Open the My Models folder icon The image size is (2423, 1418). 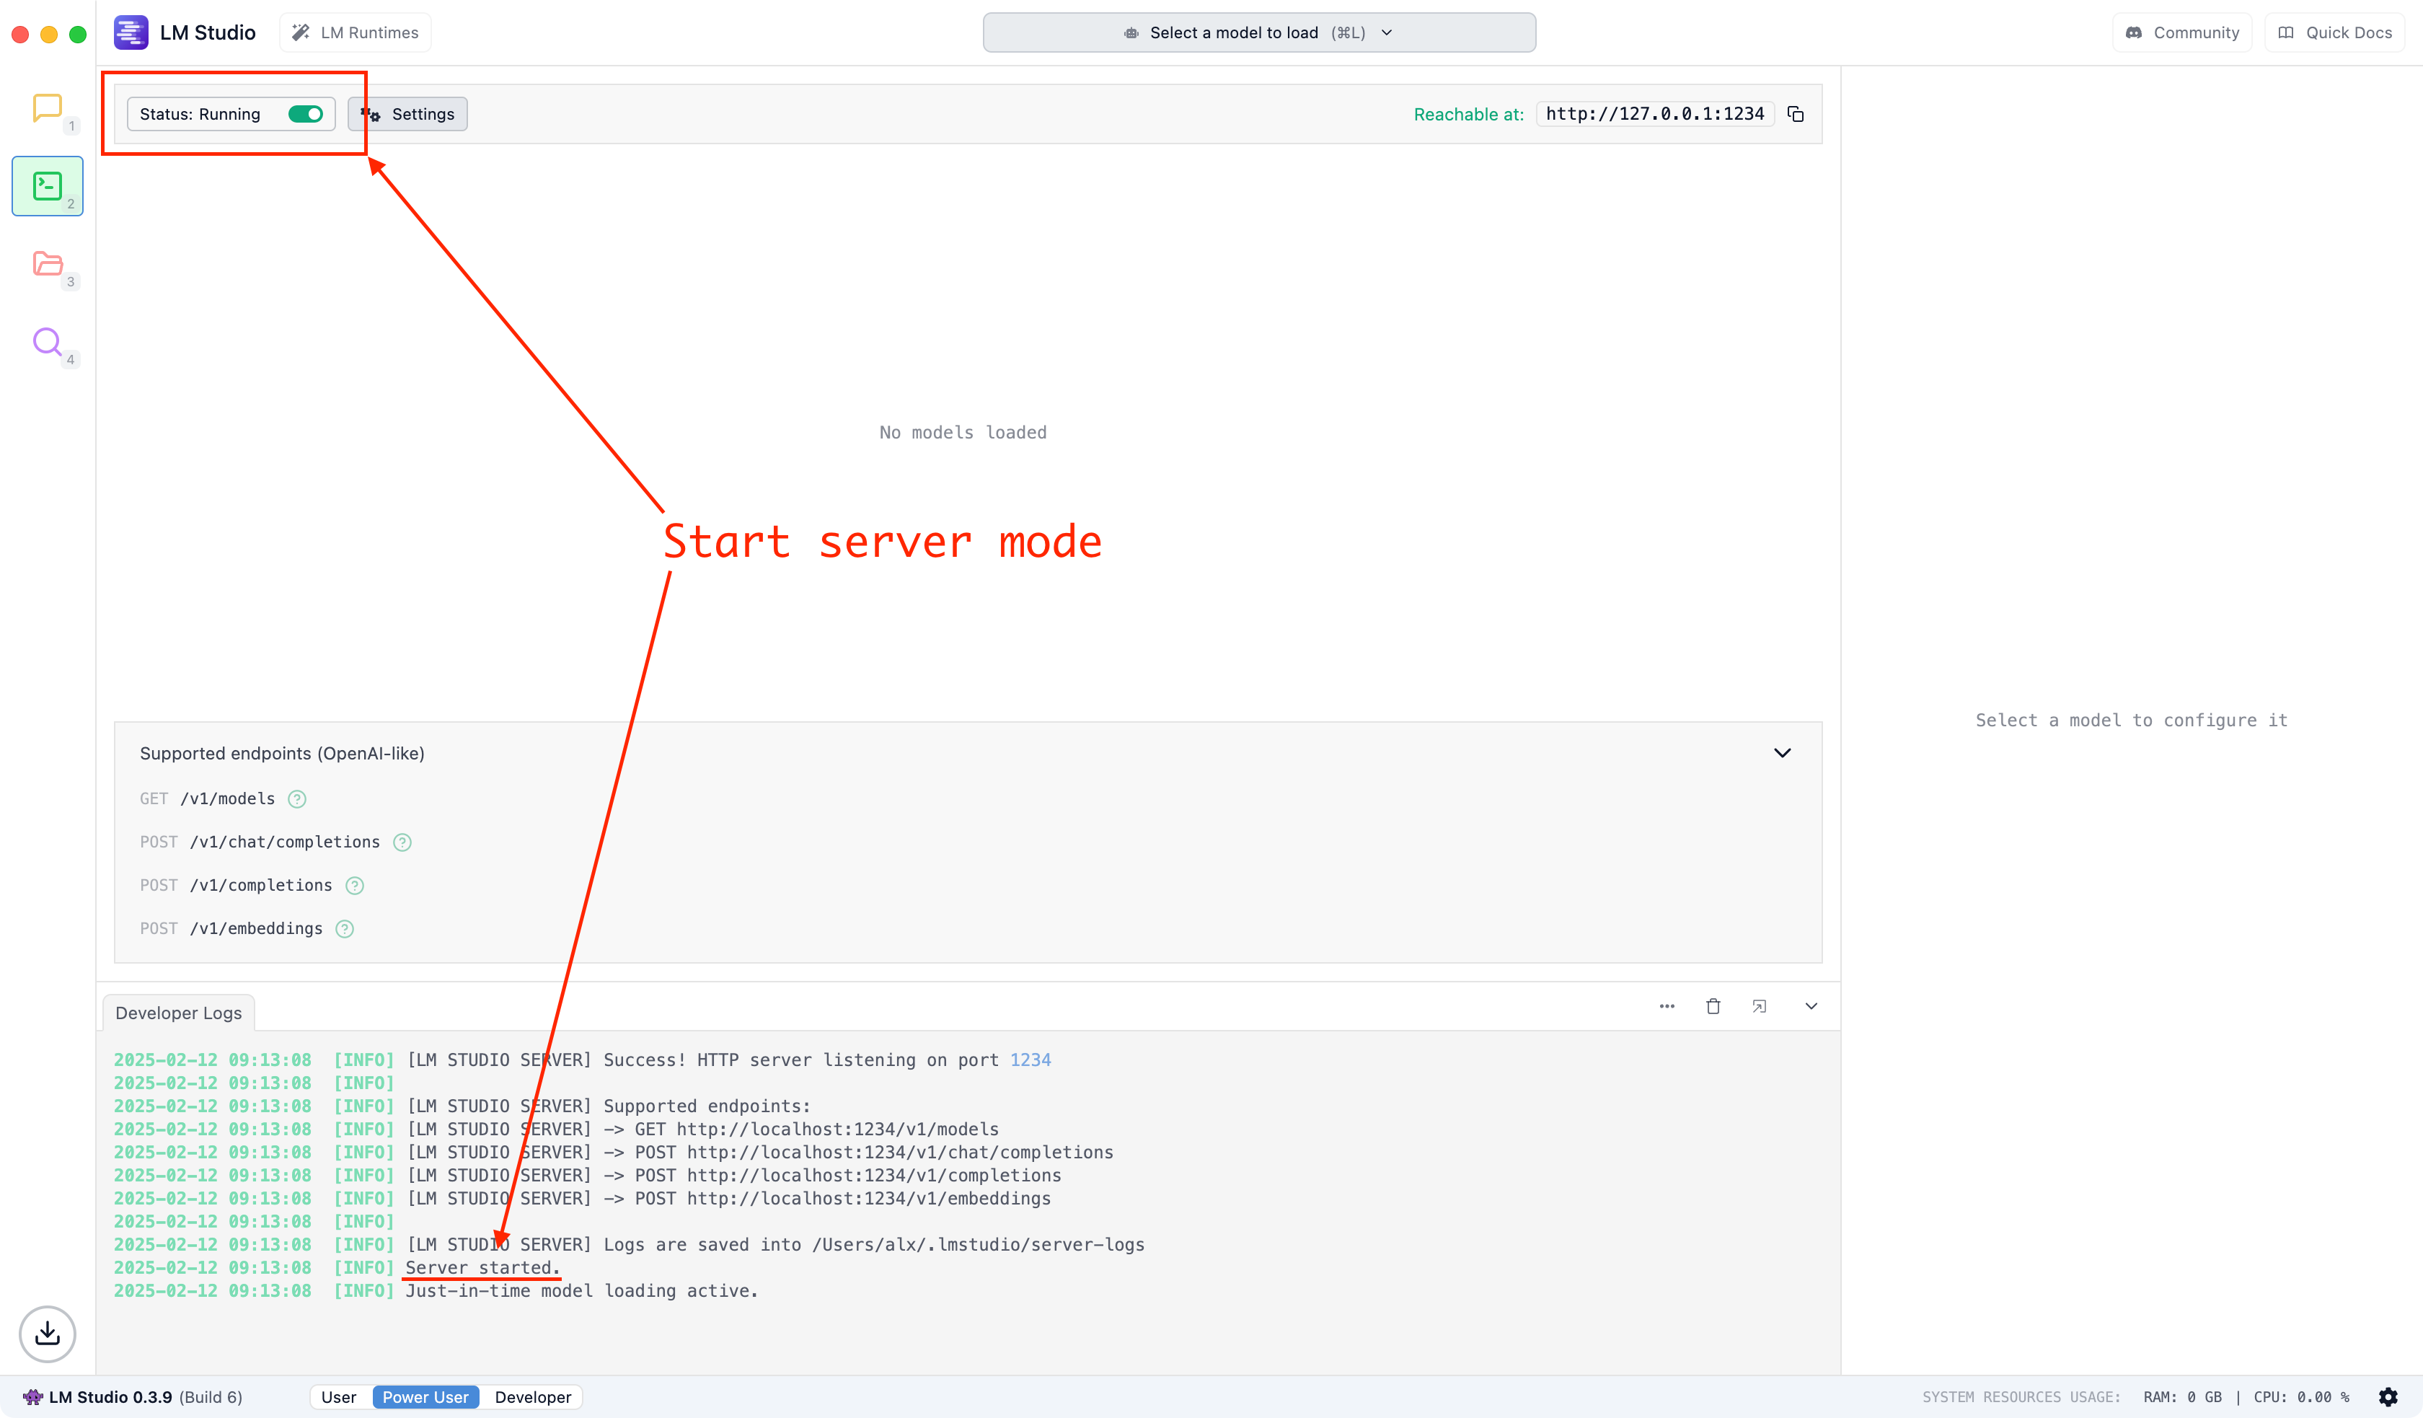[x=47, y=263]
